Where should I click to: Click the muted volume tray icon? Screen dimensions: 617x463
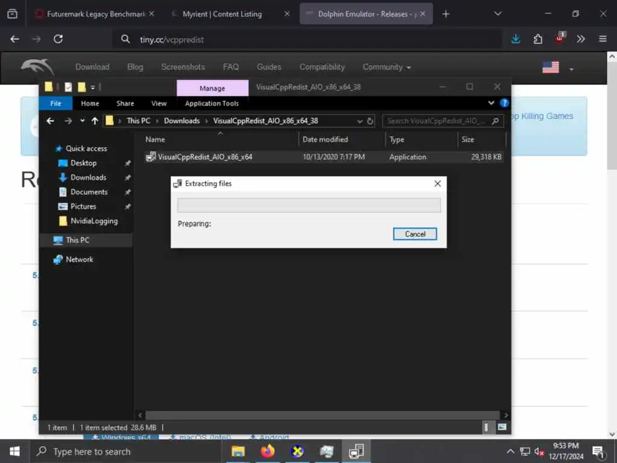539,452
